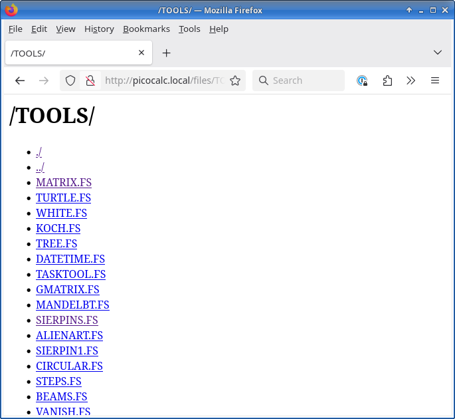
Task: Open the WHITE.FS file link
Action: click(62, 213)
